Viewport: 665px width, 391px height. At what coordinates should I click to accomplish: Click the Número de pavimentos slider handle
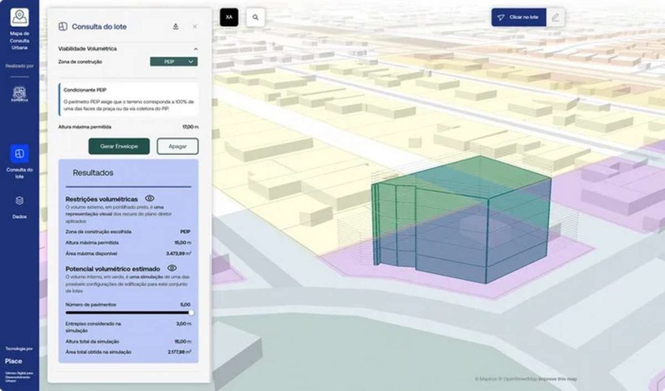click(x=191, y=312)
